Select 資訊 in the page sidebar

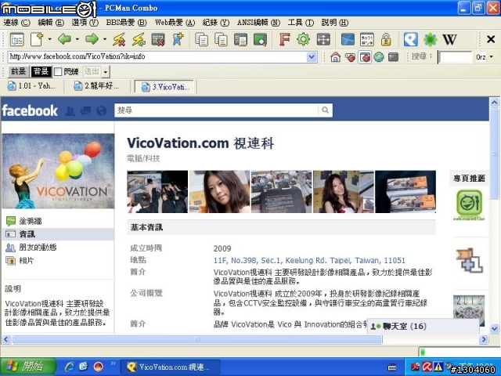[x=58, y=234]
